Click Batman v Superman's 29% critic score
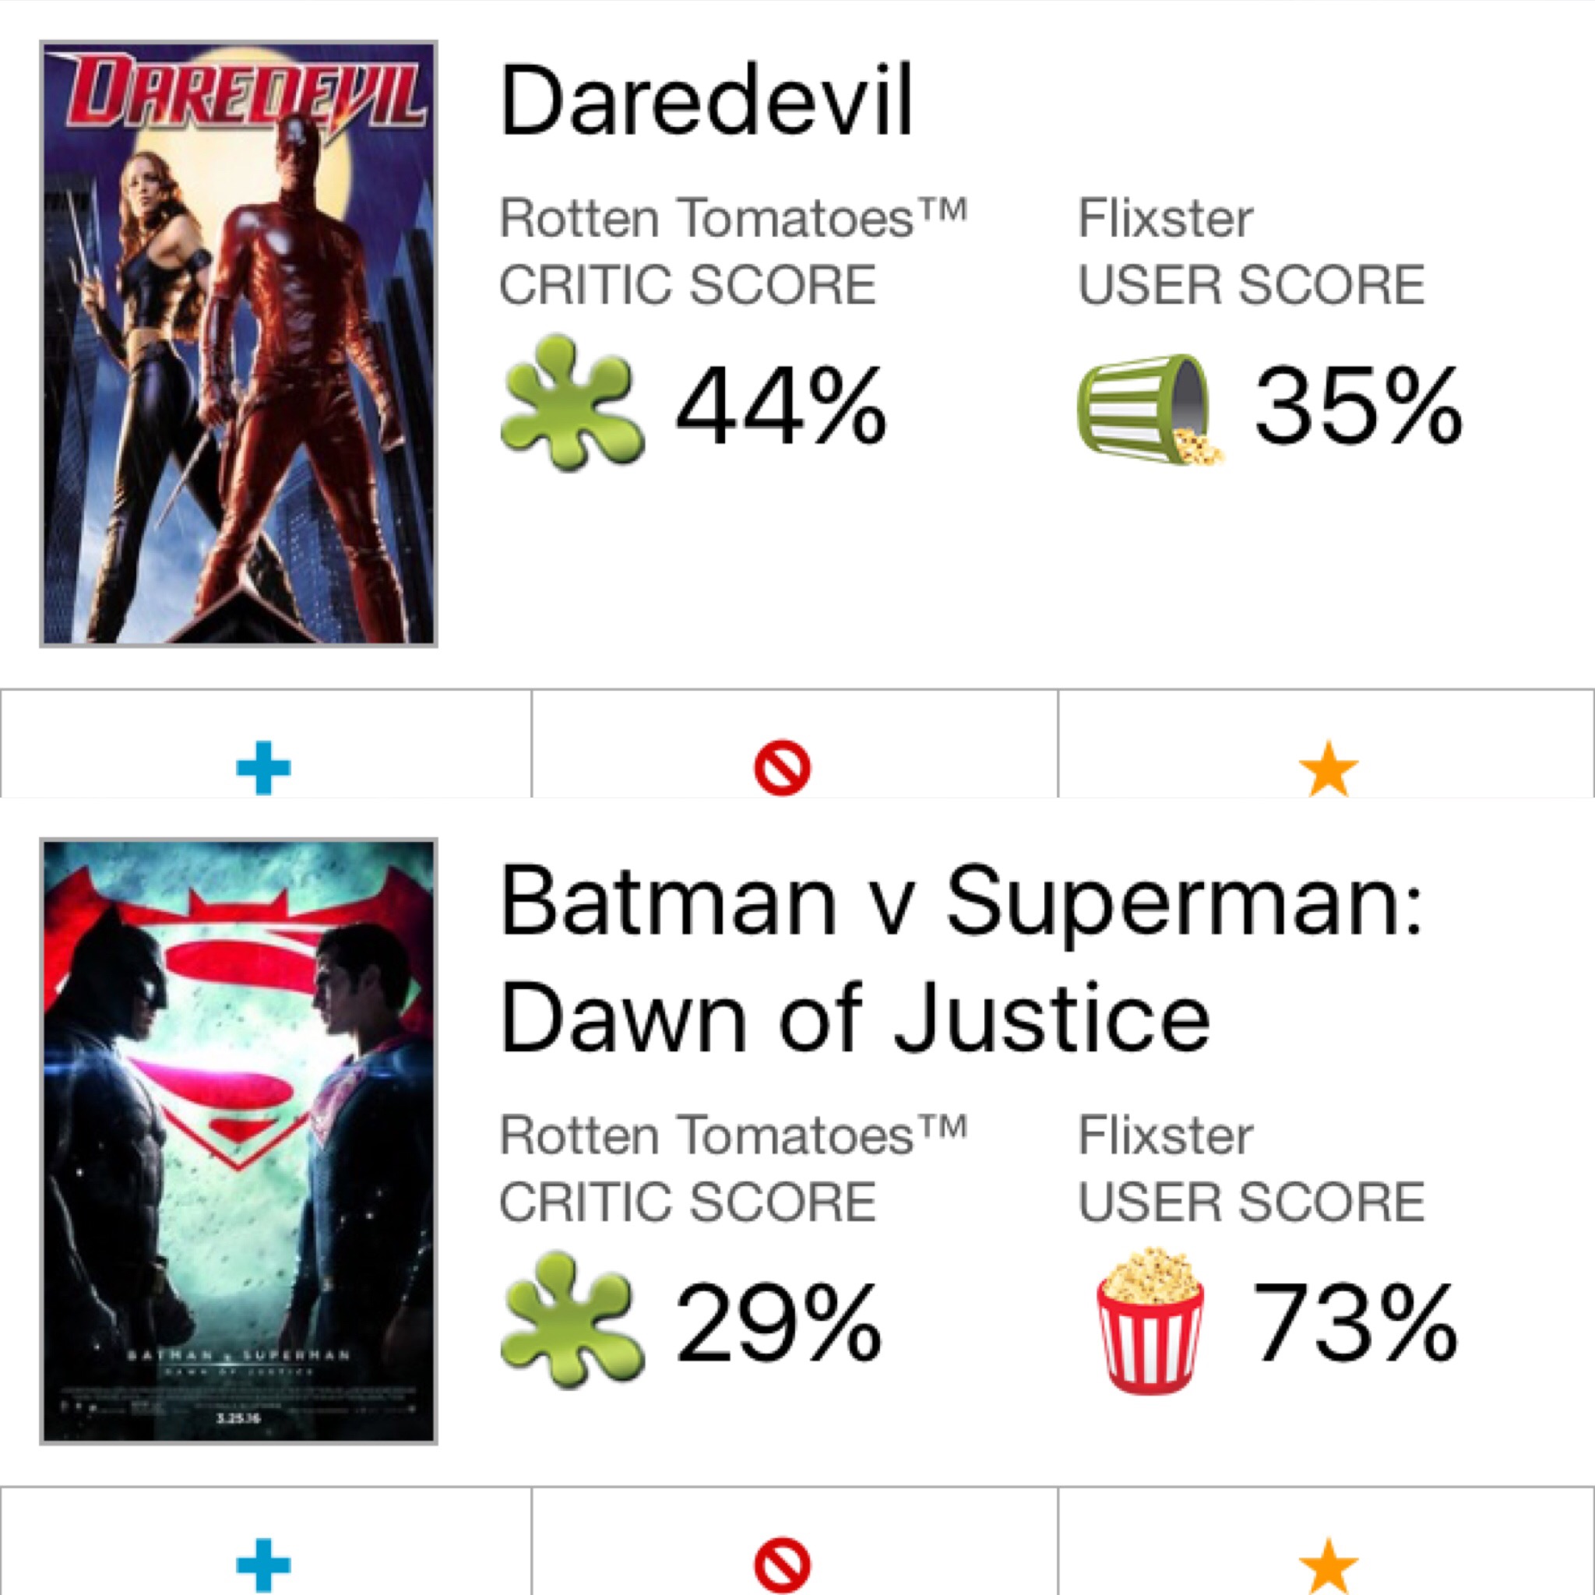1595x1595 pixels. coord(779,1322)
